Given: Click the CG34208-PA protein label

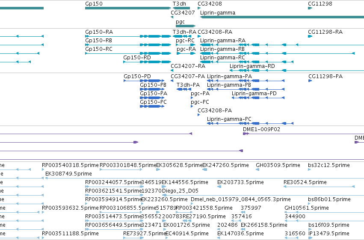Looking at the screenshot, I should (x=215, y=111).
